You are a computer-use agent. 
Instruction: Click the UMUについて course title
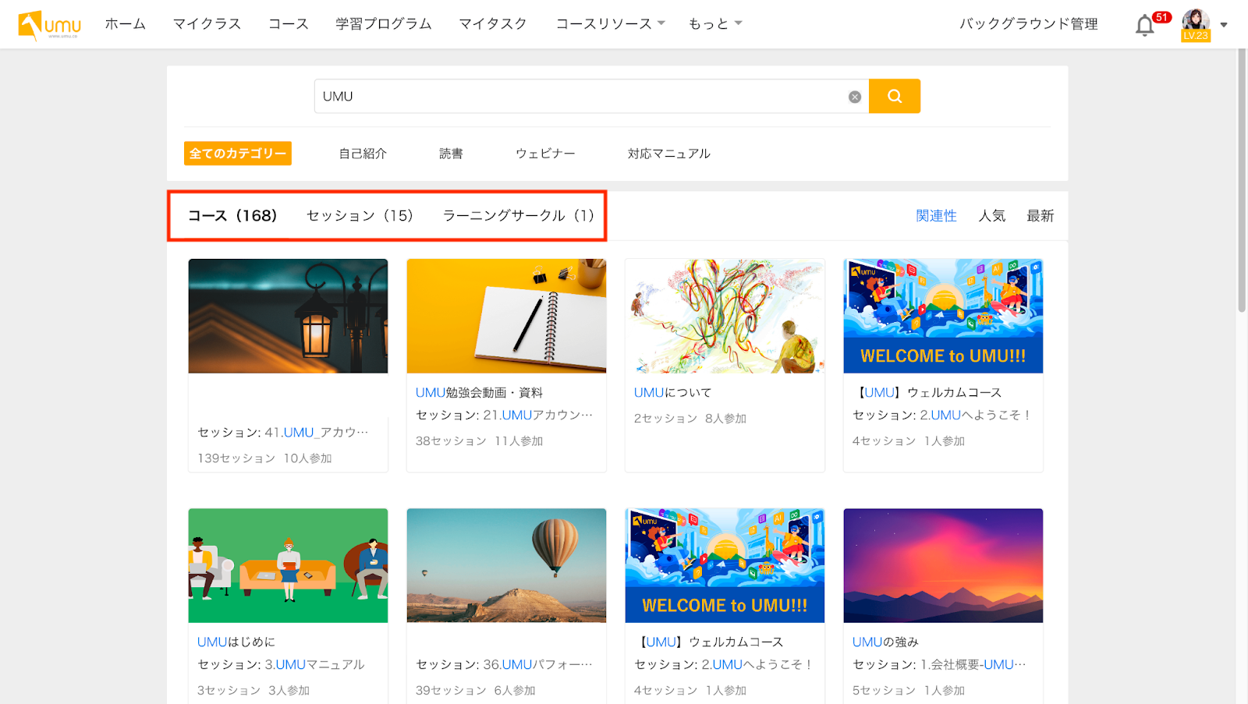pyautogui.click(x=672, y=393)
